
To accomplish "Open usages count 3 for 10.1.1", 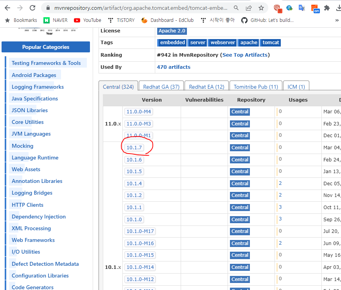I will 280,207.
